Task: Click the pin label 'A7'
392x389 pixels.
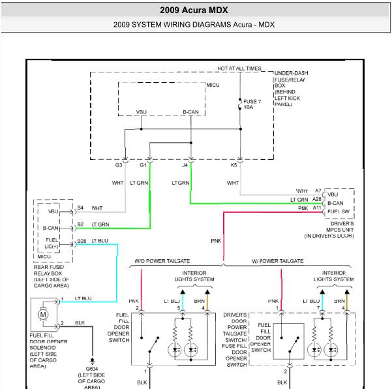Action: (x=318, y=191)
